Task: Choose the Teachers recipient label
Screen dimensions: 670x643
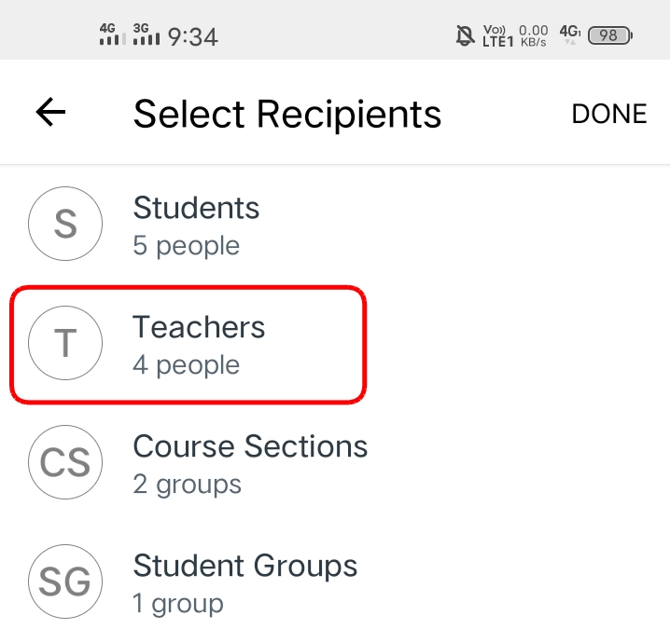Action: coord(199,327)
